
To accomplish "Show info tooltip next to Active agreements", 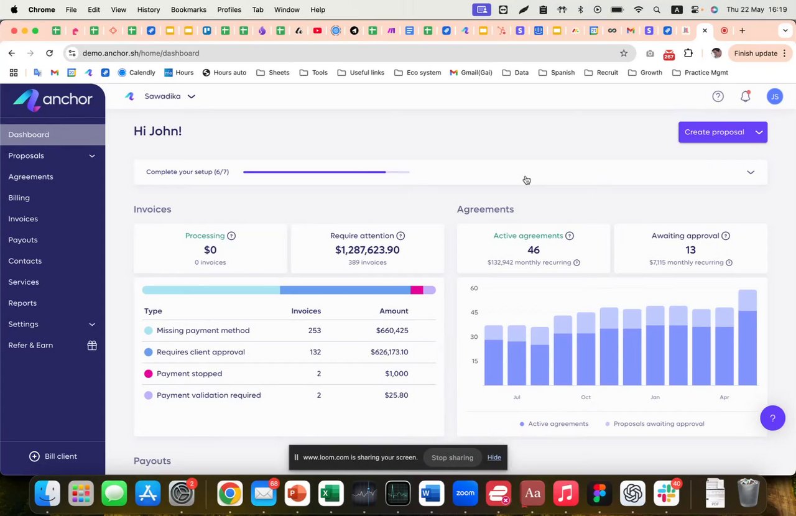I will point(570,236).
